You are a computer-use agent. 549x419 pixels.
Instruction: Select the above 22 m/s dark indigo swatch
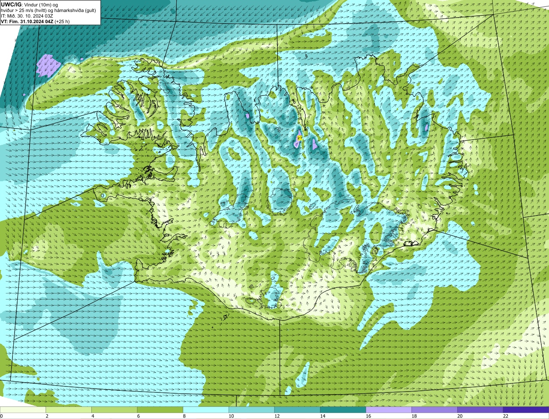tap(526, 410)
